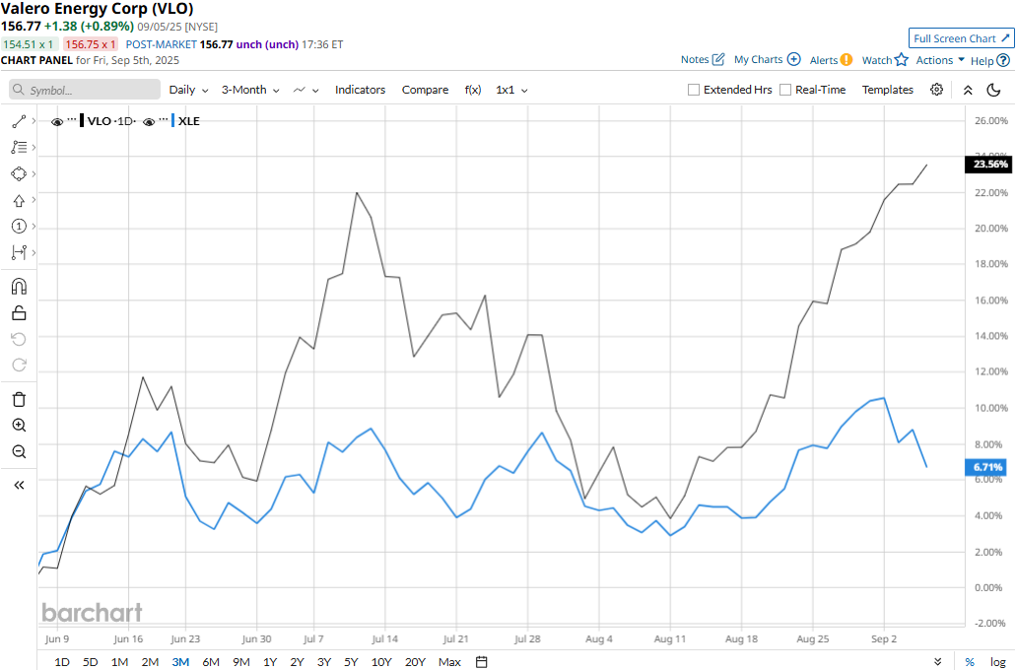This screenshot has width=1016, height=670.
Task: Select the up arrow annotation tool
Action: point(19,200)
